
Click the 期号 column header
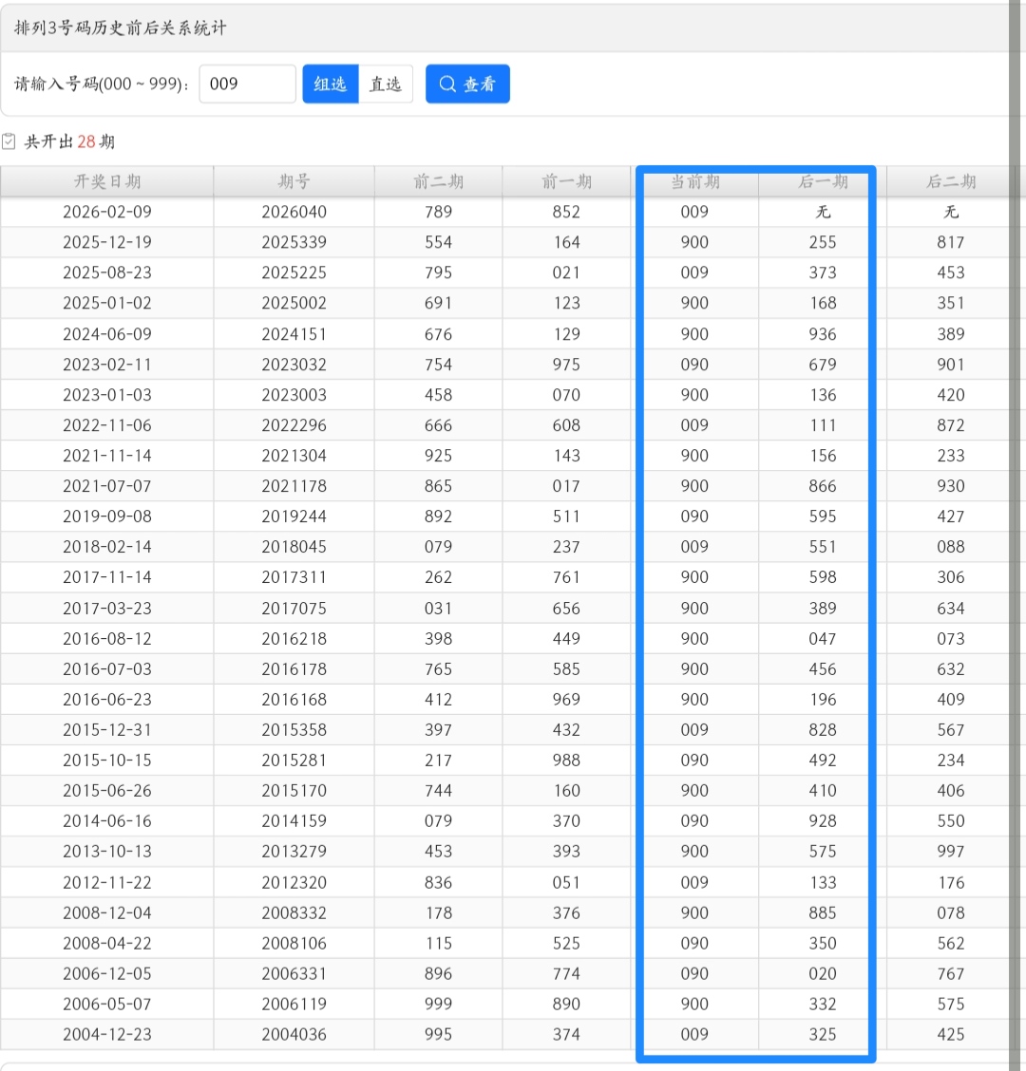294,181
